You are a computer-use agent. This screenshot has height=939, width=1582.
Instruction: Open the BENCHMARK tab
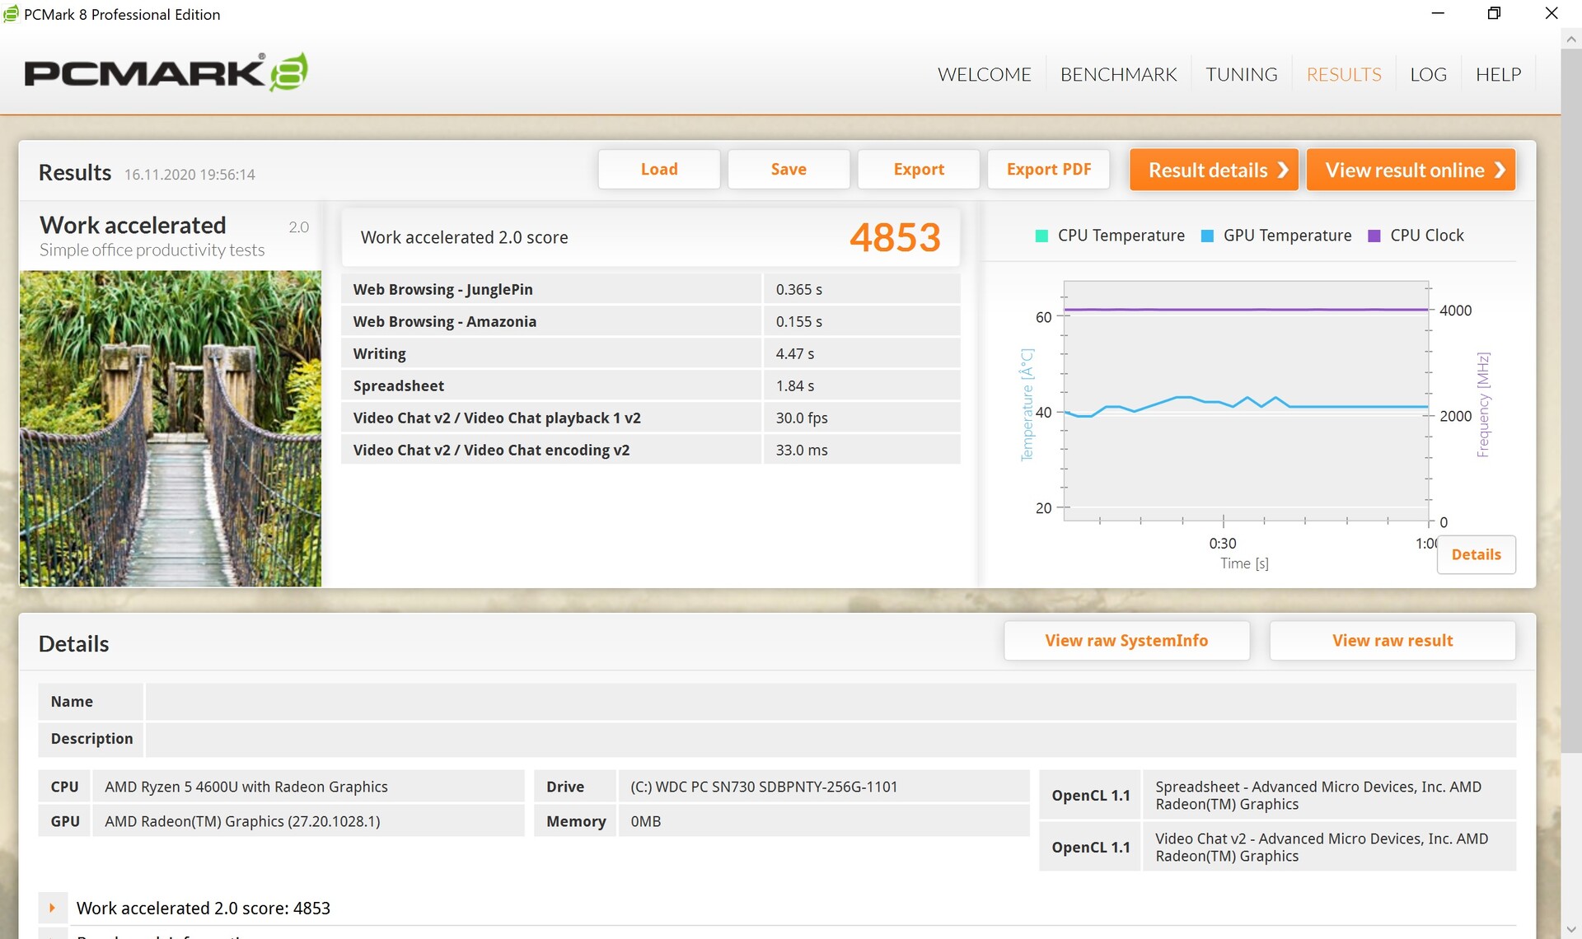click(x=1118, y=74)
